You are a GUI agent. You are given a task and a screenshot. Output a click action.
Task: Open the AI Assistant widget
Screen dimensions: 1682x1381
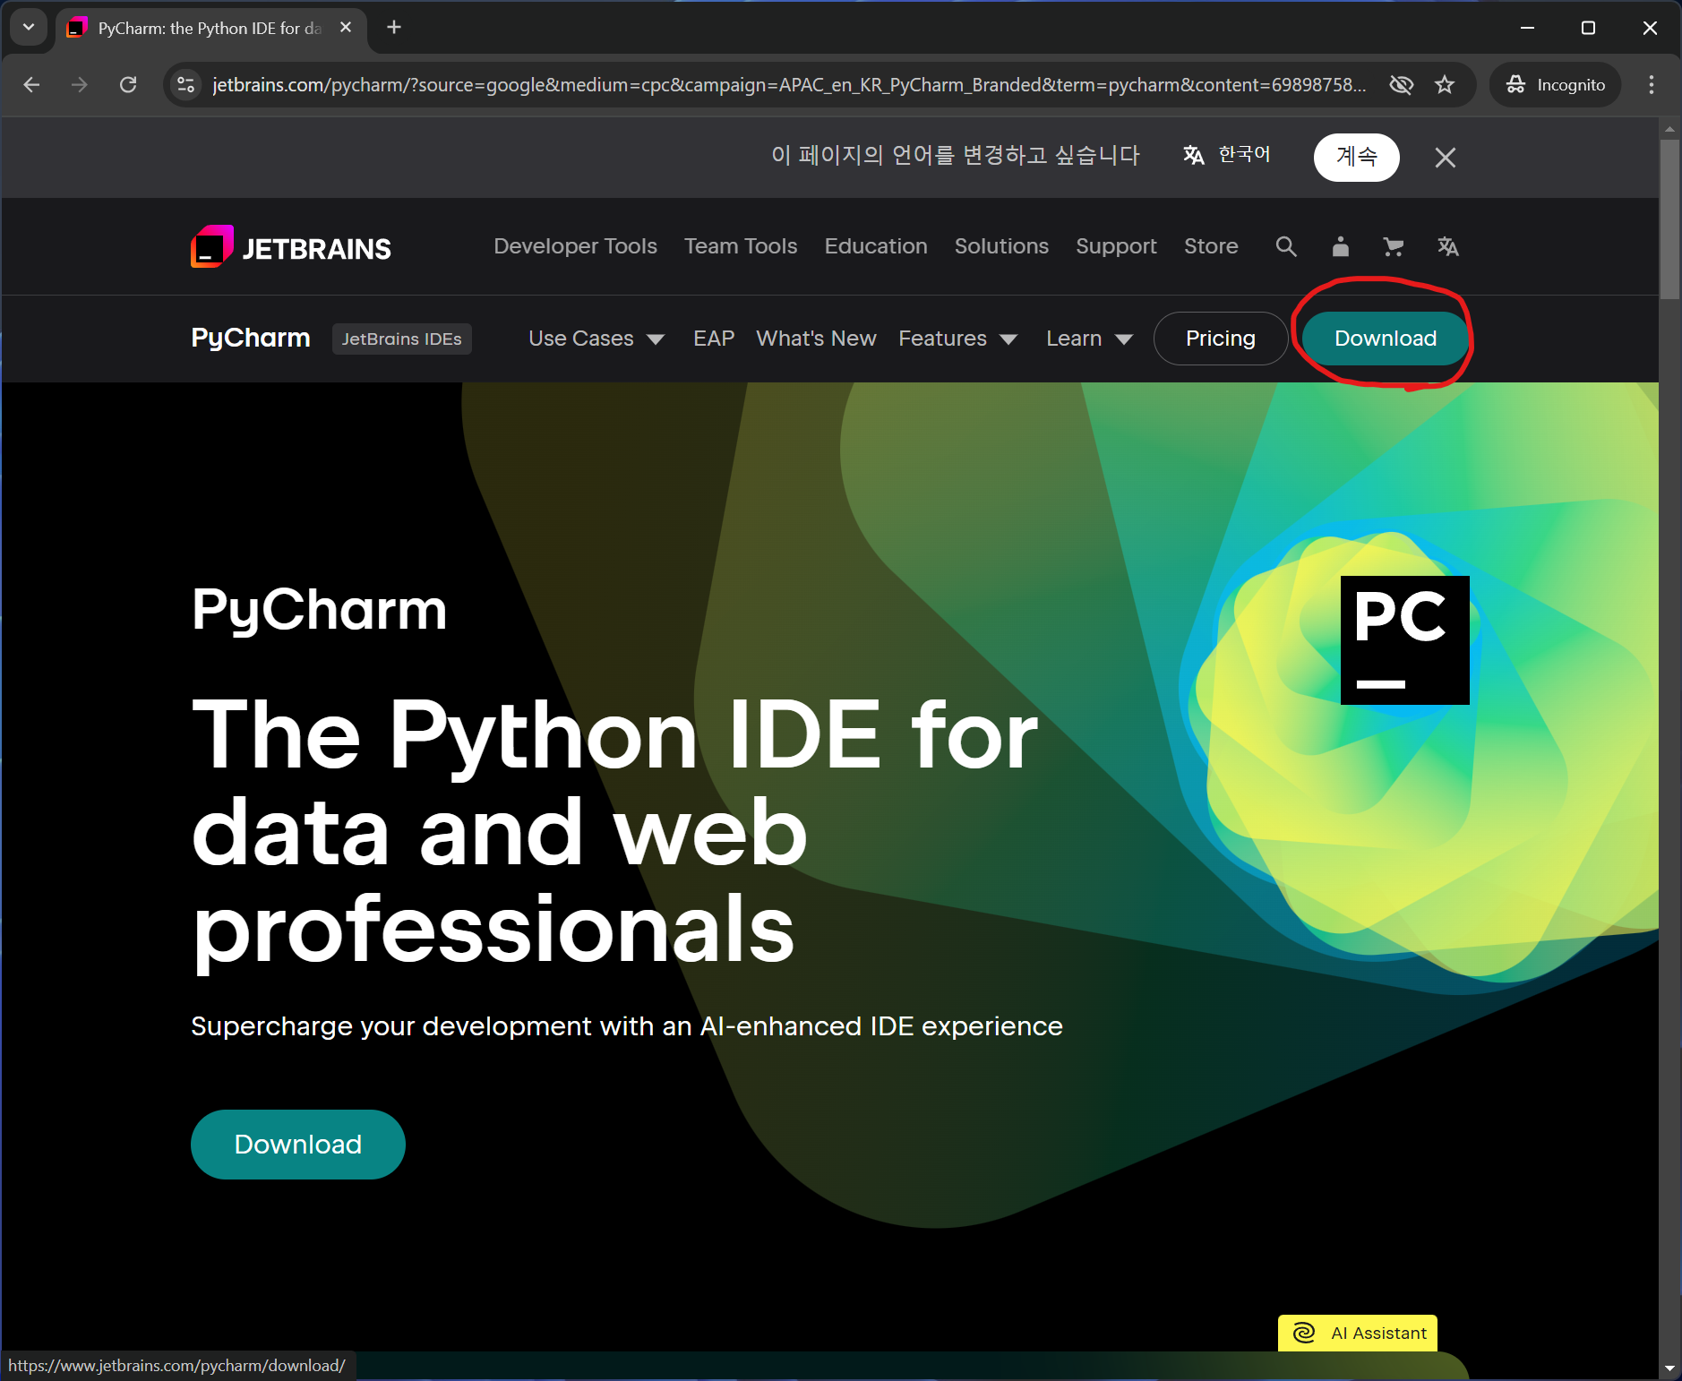click(1357, 1333)
